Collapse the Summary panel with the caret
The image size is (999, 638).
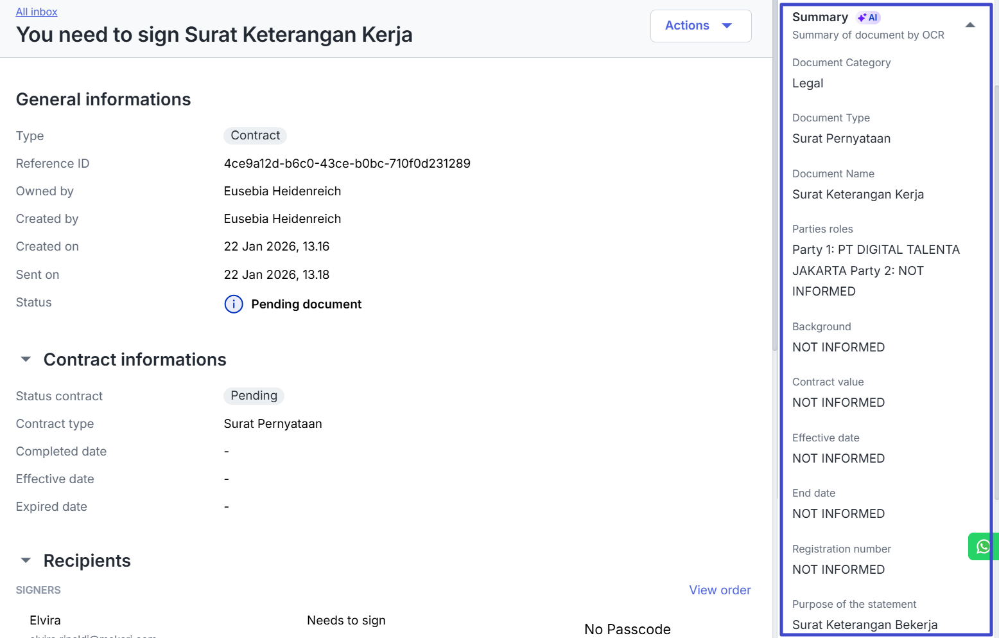970,25
